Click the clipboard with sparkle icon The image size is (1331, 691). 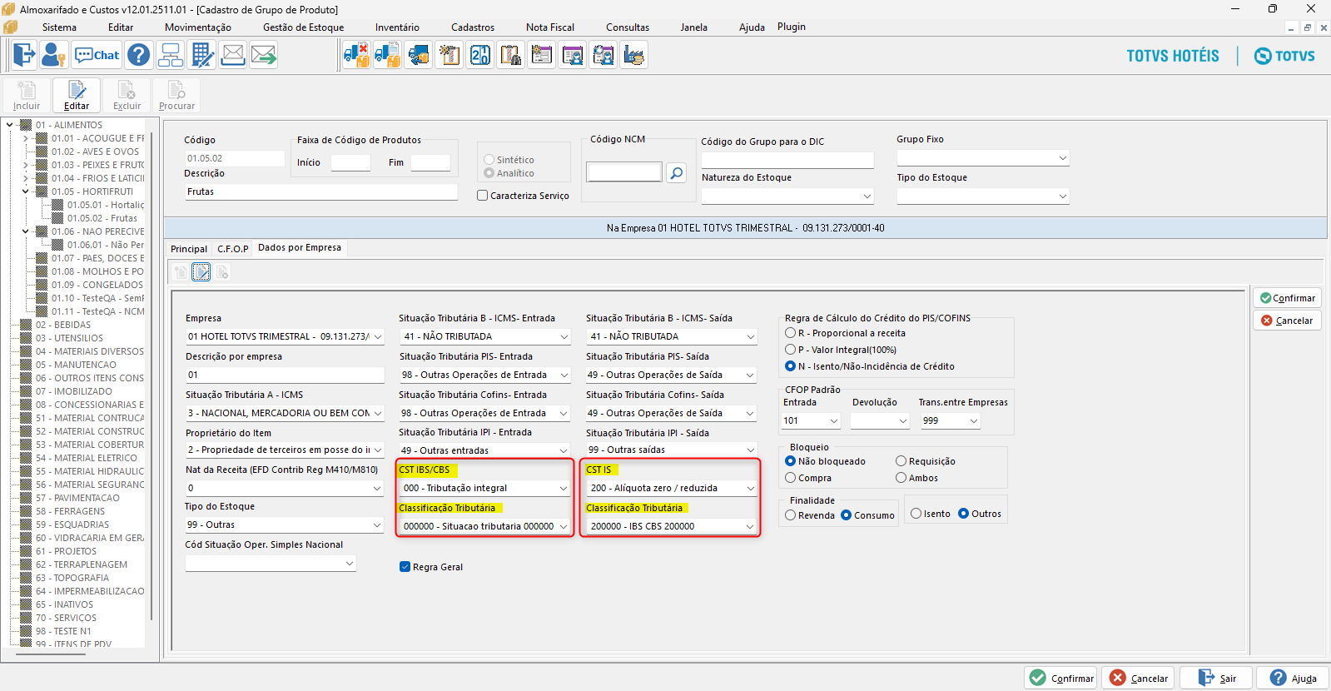click(x=449, y=55)
